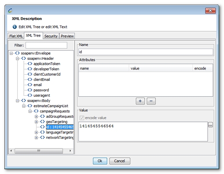The image size is (224, 174).
Task: Open the Security tab
Action: [x=51, y=36]
